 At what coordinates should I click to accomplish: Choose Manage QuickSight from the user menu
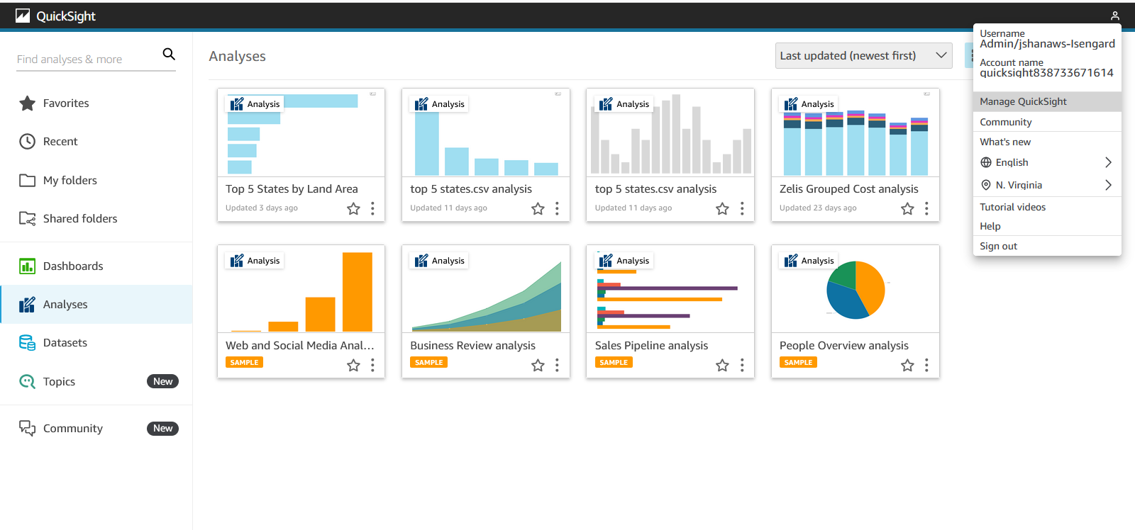pos(1047,101)
